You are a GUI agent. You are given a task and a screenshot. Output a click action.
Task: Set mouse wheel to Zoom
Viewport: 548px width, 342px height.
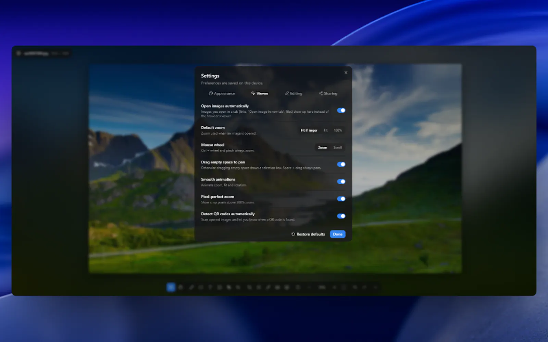pyautogui.click(x=323, y=148)
